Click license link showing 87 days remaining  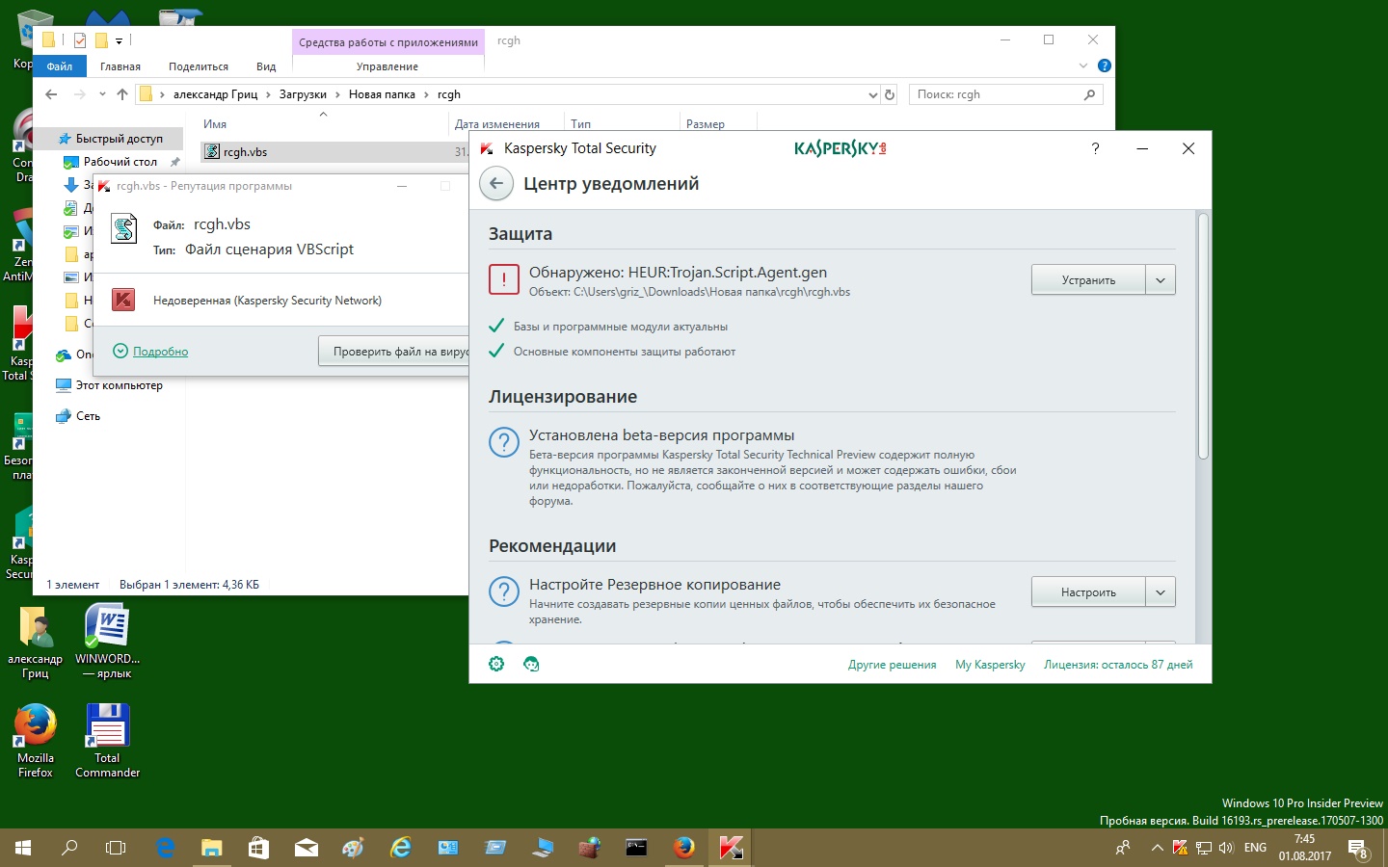point(1118,665)
